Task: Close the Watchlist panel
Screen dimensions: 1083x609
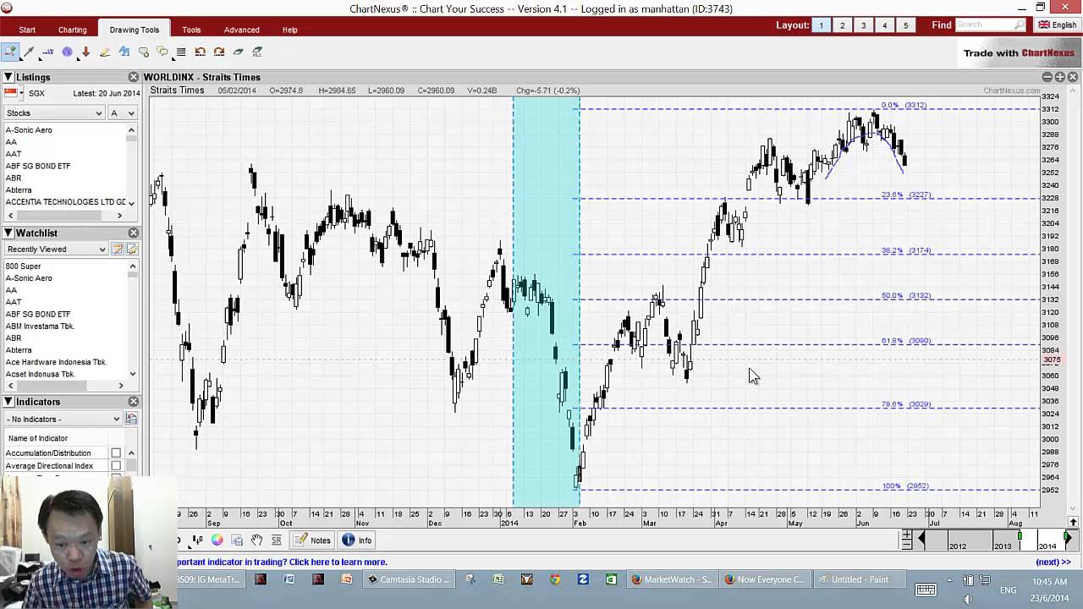Action: tap(133, 233)
